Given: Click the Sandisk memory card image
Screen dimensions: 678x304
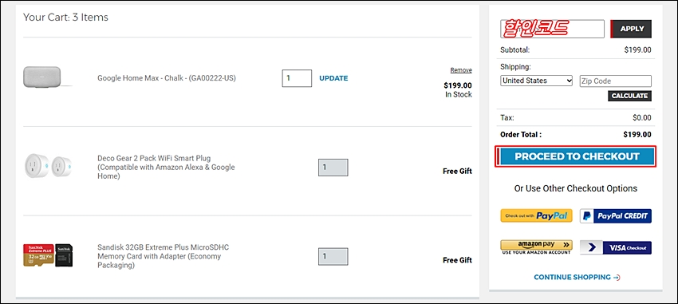Looking at the screenshot, I should tap(48, 255).
